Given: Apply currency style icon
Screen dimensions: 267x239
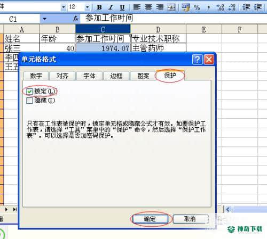Looking at the screenshot, I should pos(186,7).
